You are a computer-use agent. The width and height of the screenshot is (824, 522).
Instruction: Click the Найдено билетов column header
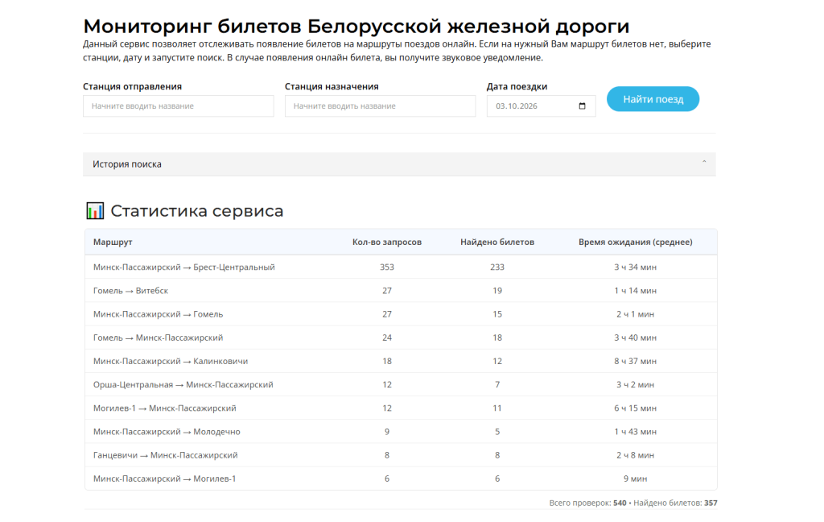(497, 242)
